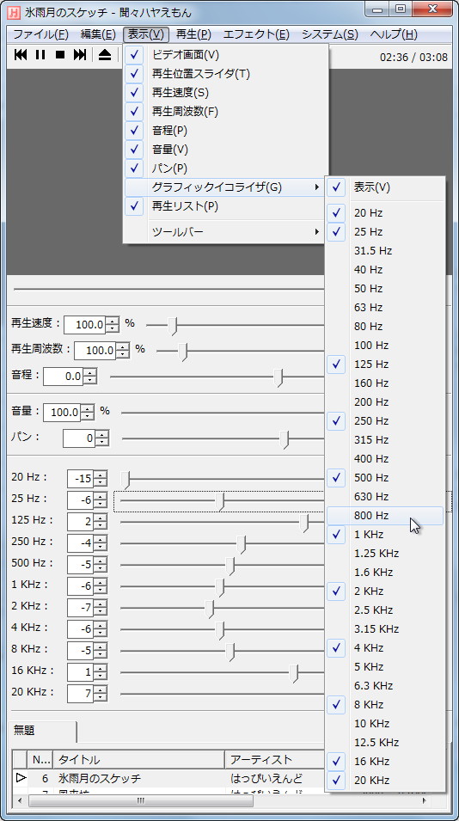The image size is (459, 821).
Task: Enable the 315 Hz band
Action: [385, 440]
